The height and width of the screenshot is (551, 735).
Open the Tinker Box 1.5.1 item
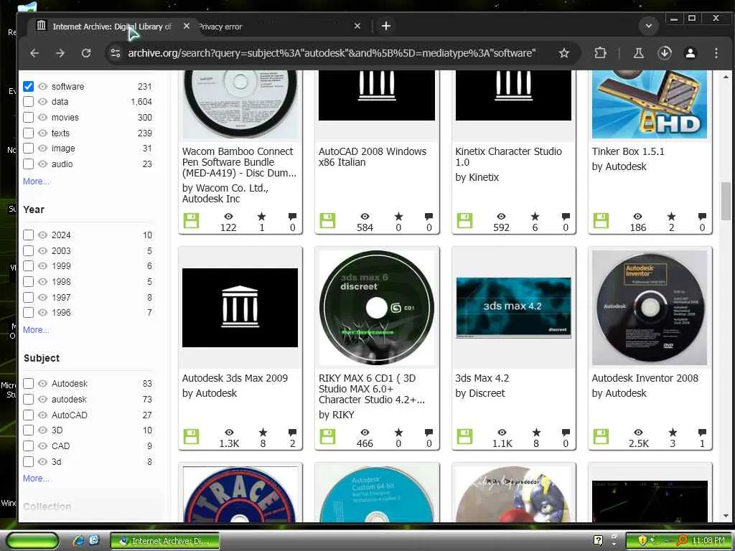tap(627, 151)
